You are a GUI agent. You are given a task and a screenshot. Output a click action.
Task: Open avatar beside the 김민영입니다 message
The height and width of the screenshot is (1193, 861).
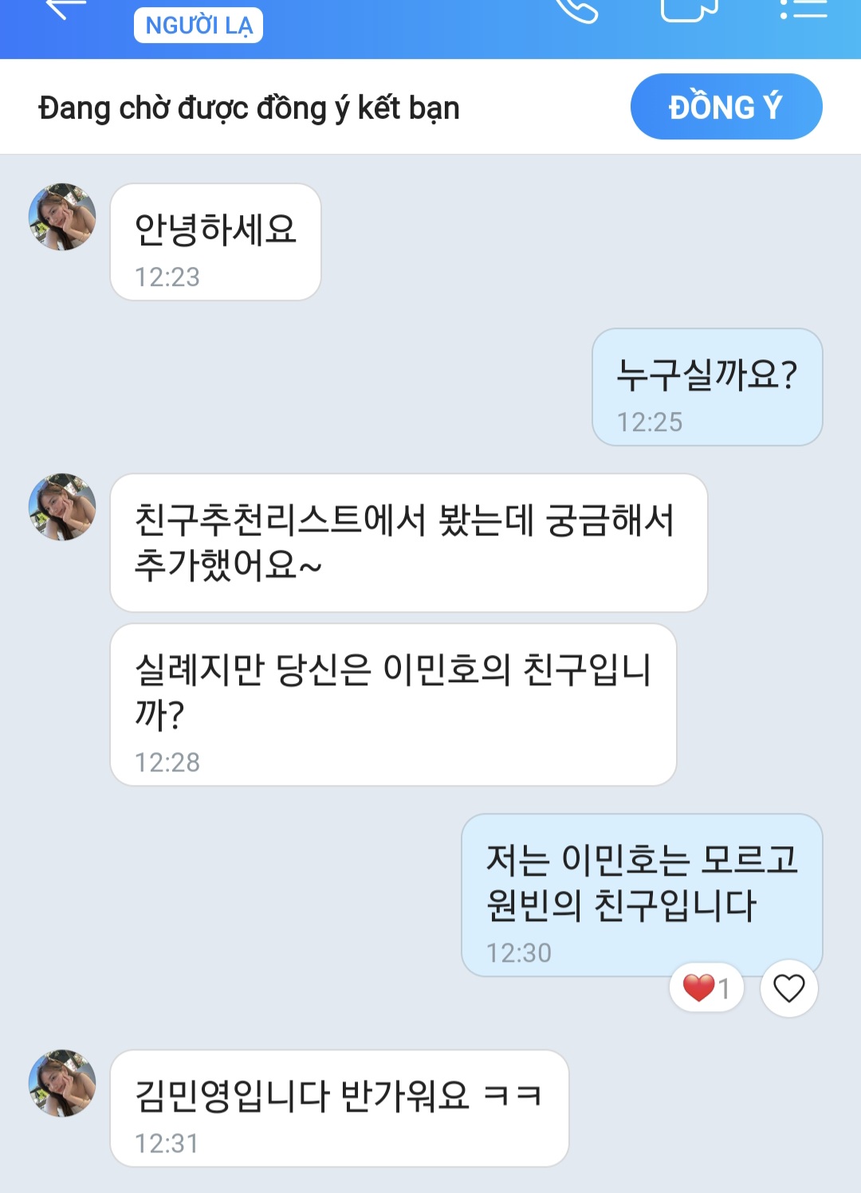pyautogui.click(x=62, y=1082)
